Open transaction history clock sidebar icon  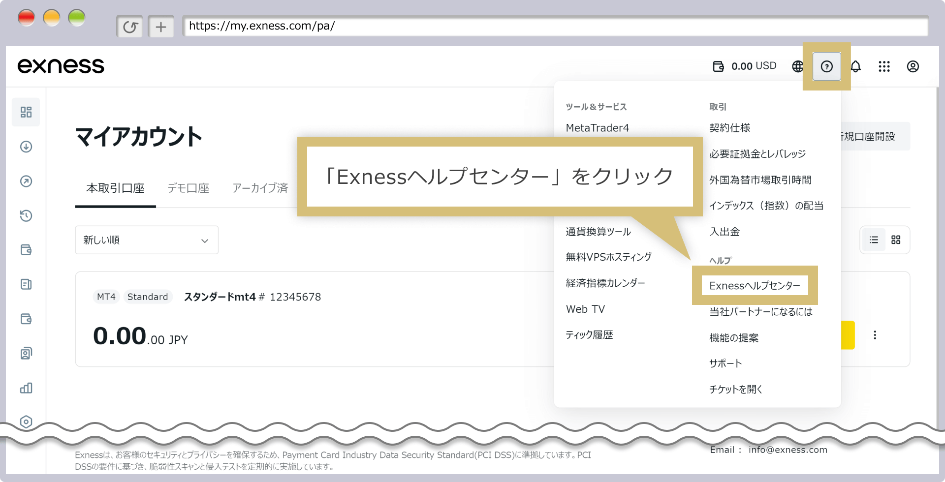coord(26,215)
